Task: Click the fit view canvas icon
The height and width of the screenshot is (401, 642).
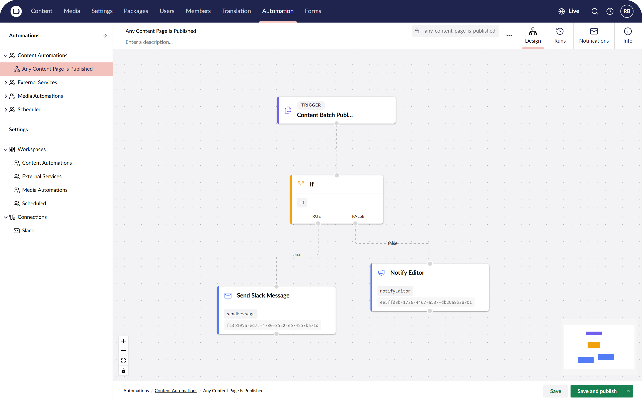Action: coord(123,361)
